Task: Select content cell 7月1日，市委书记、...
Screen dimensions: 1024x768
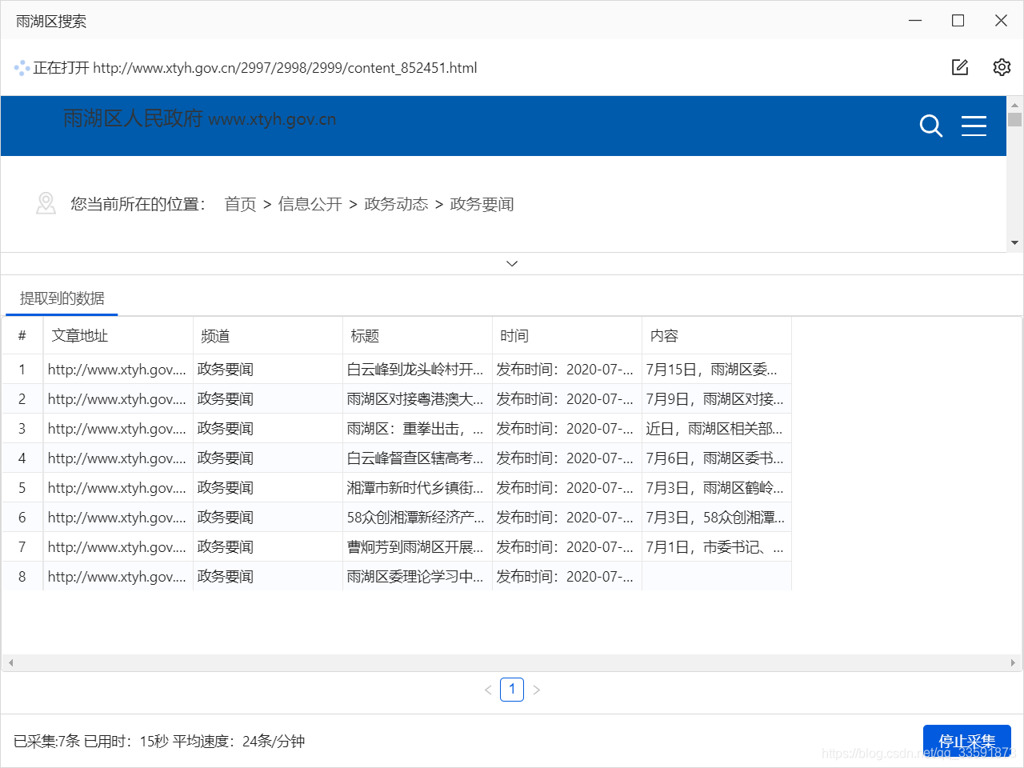Action: point(717,547)
